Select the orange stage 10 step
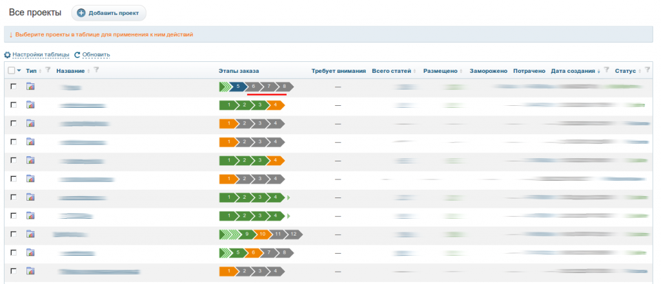The height and width of the screenshot is (284, 661). click(x=262, y=234)
